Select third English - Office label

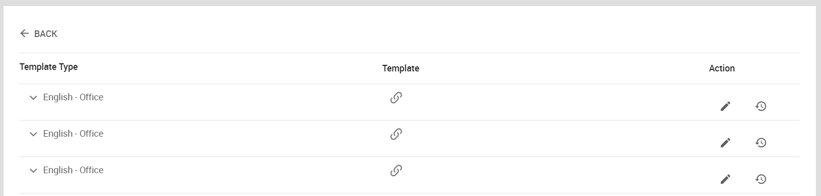[x=73, y=170]
